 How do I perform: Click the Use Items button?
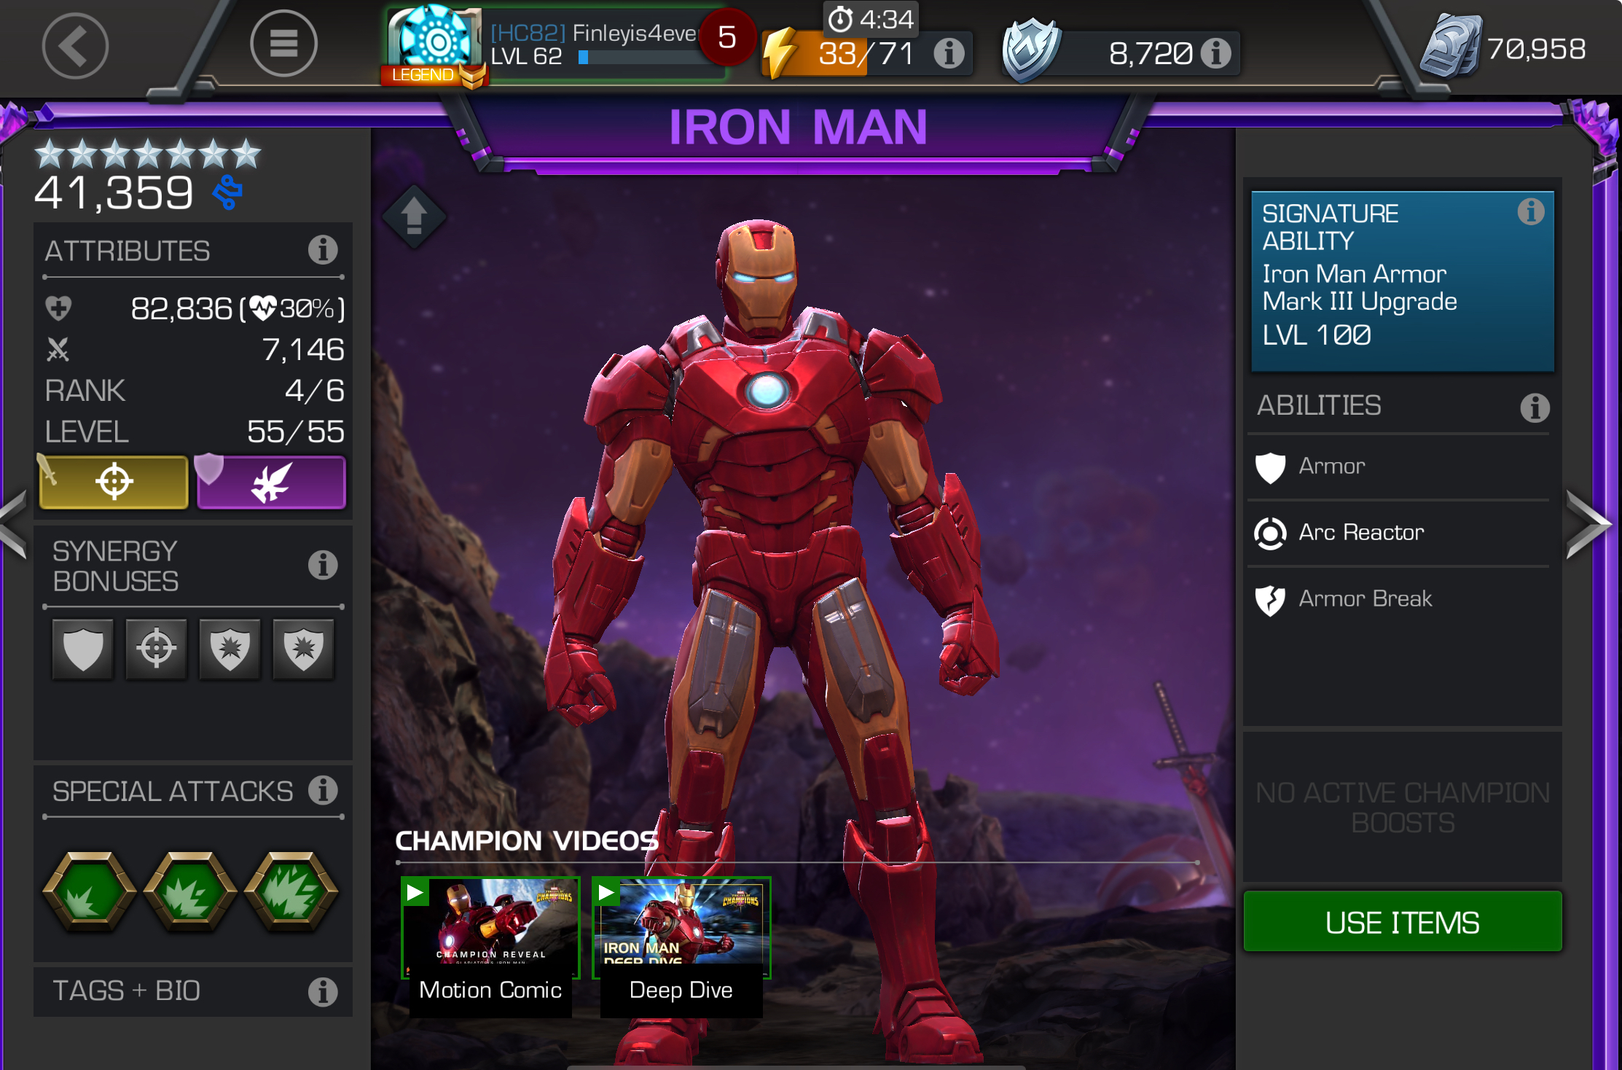(x=1403, y=922)
